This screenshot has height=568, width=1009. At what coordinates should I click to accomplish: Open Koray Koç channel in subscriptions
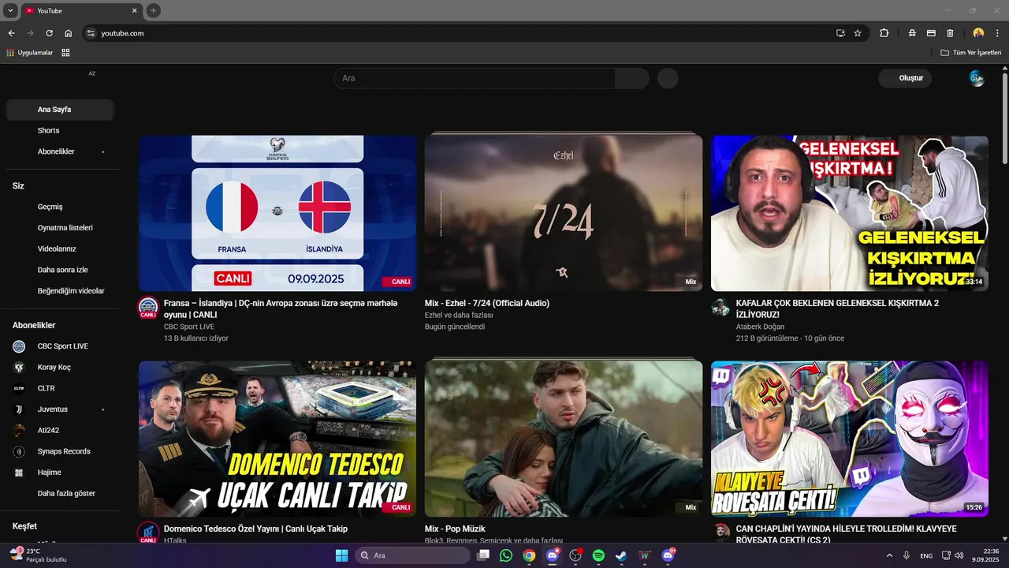click(60, 367)
